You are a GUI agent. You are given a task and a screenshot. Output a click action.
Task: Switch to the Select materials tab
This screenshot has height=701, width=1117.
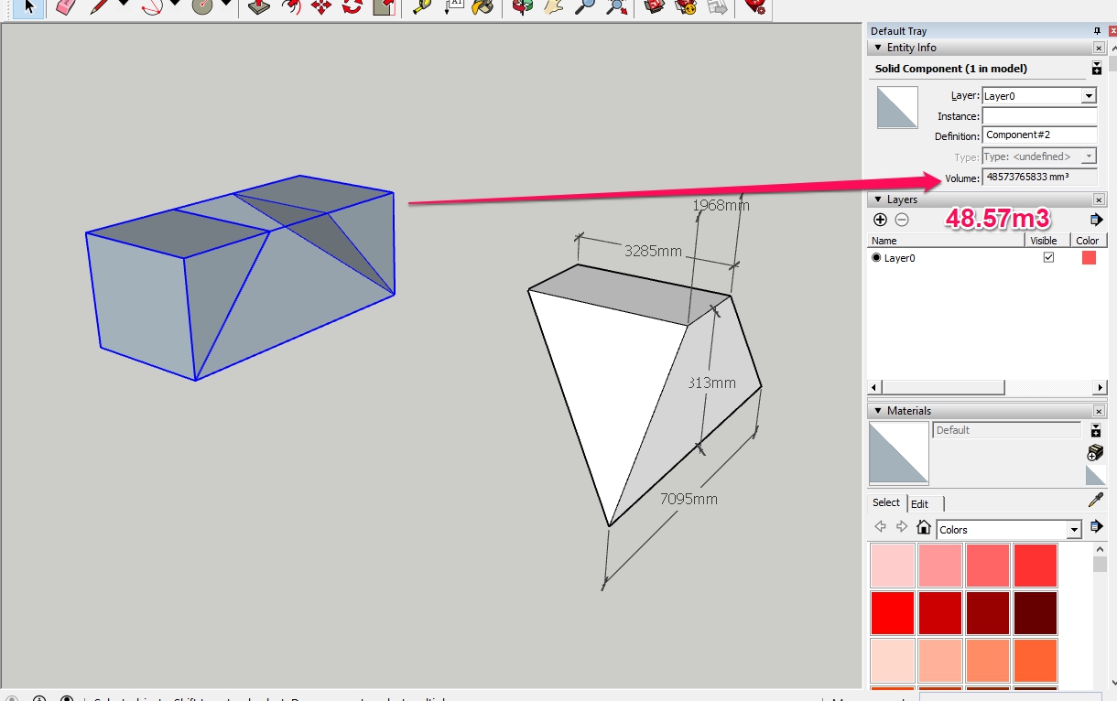885,502
